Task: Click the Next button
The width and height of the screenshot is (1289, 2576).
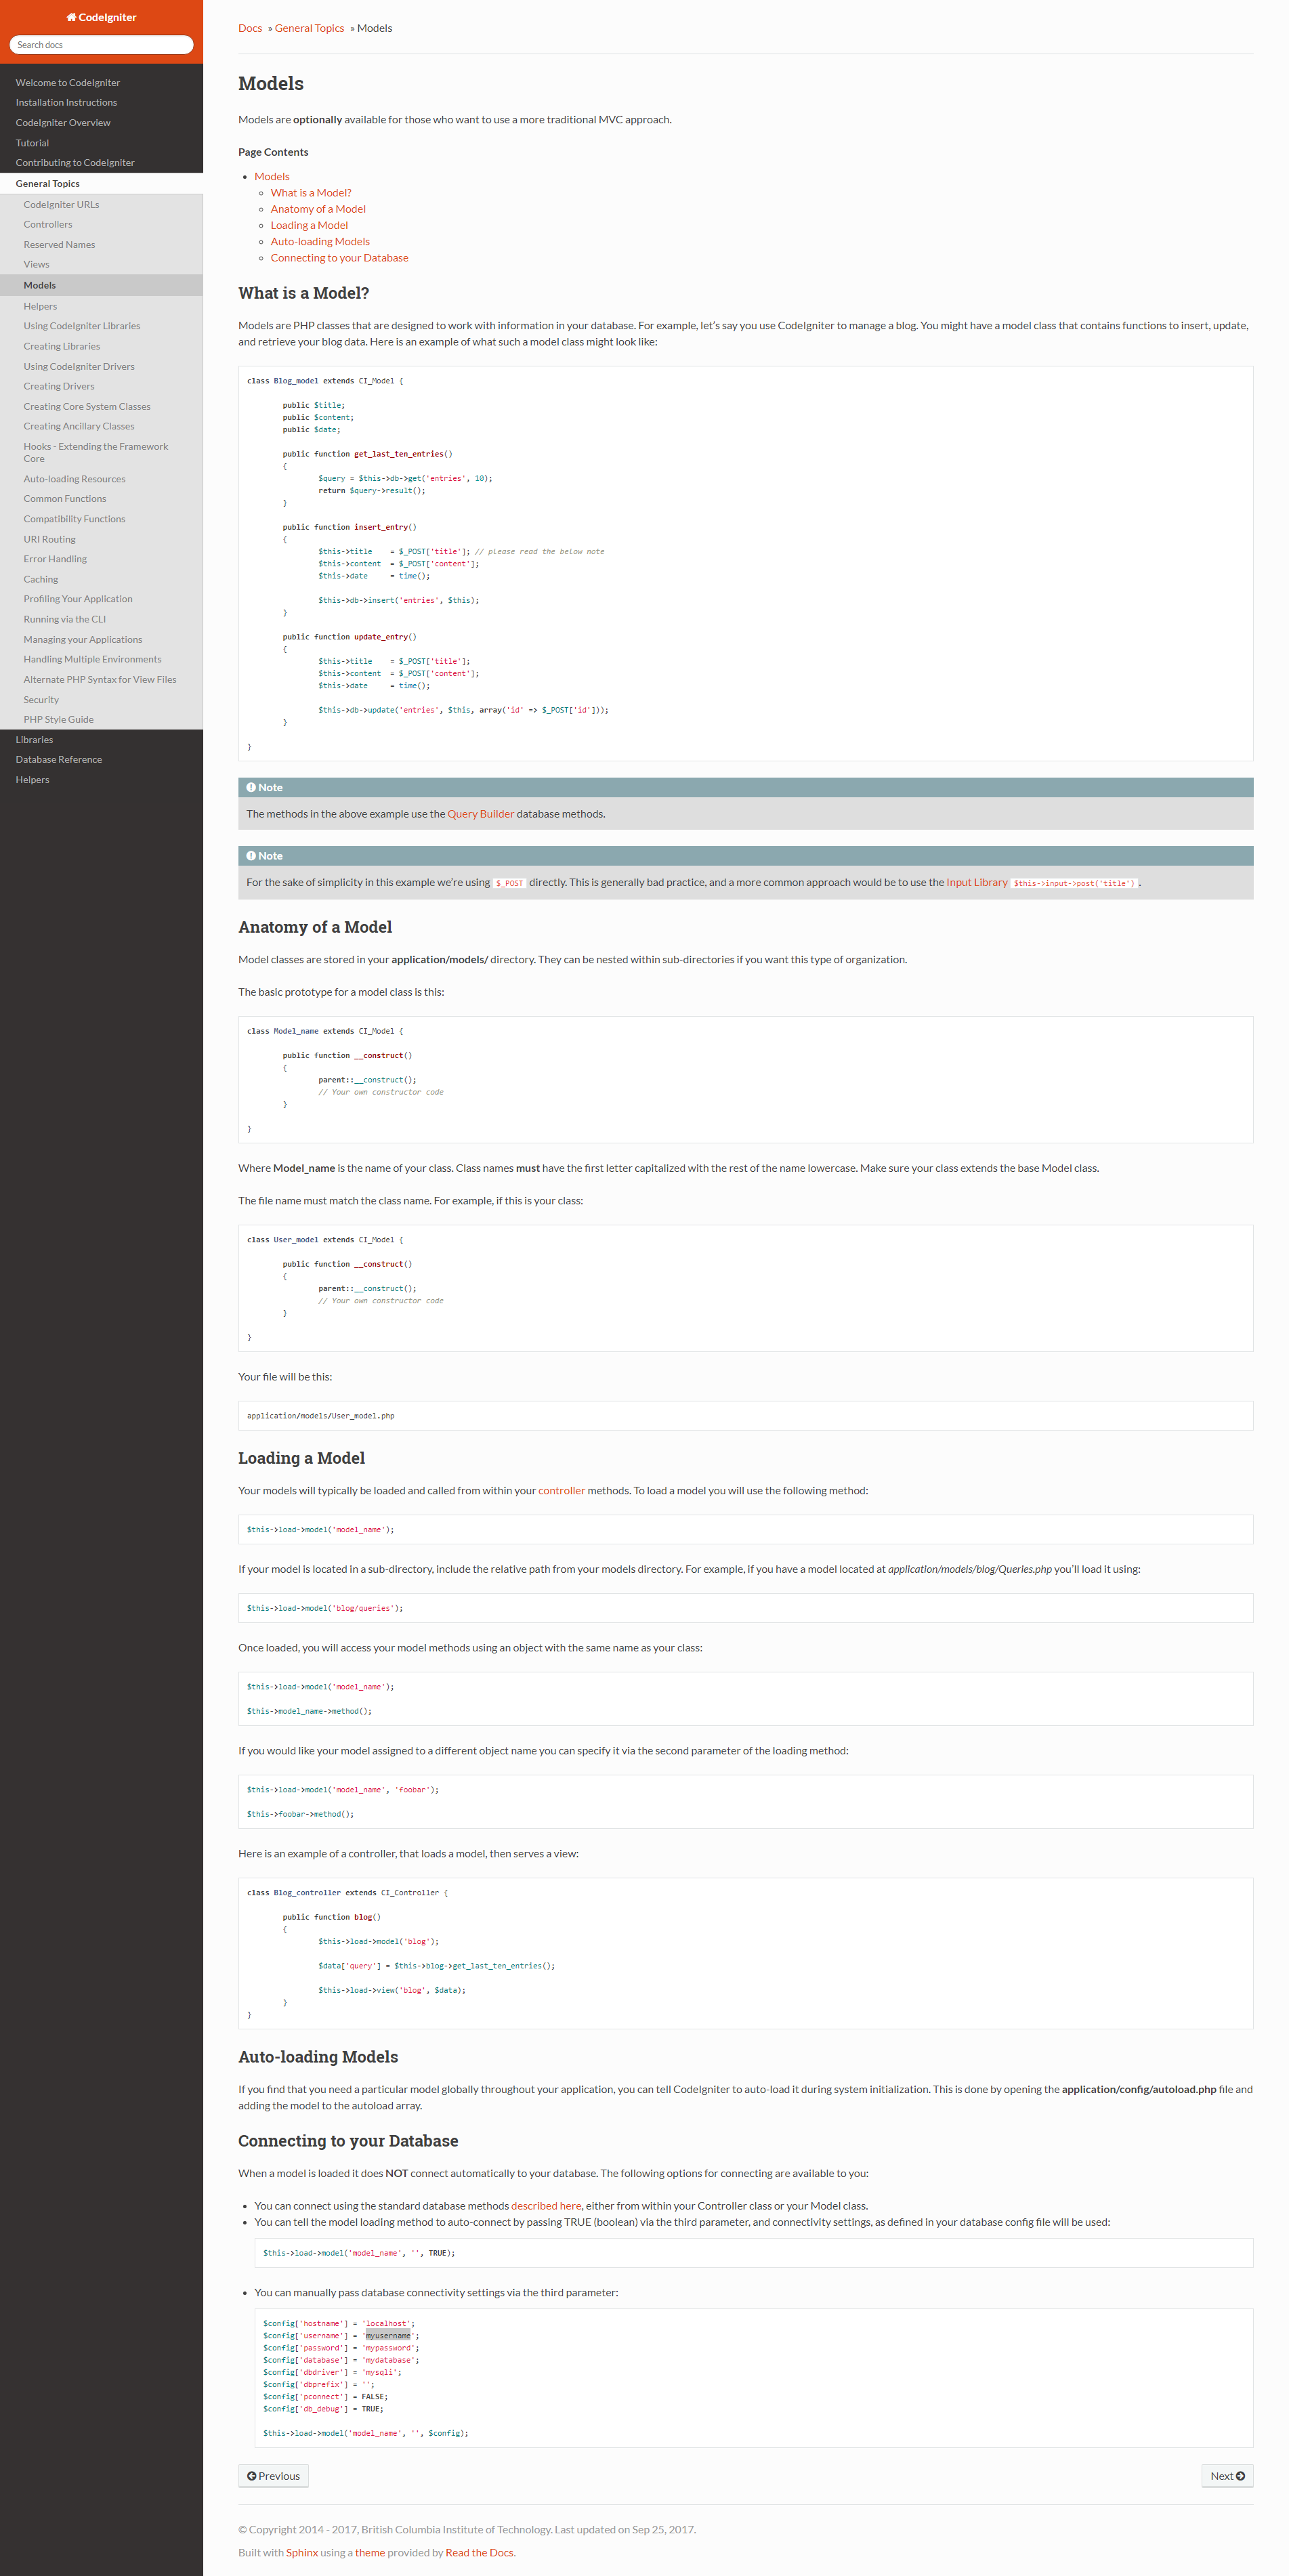Action: click(x=1227, y=2476)
